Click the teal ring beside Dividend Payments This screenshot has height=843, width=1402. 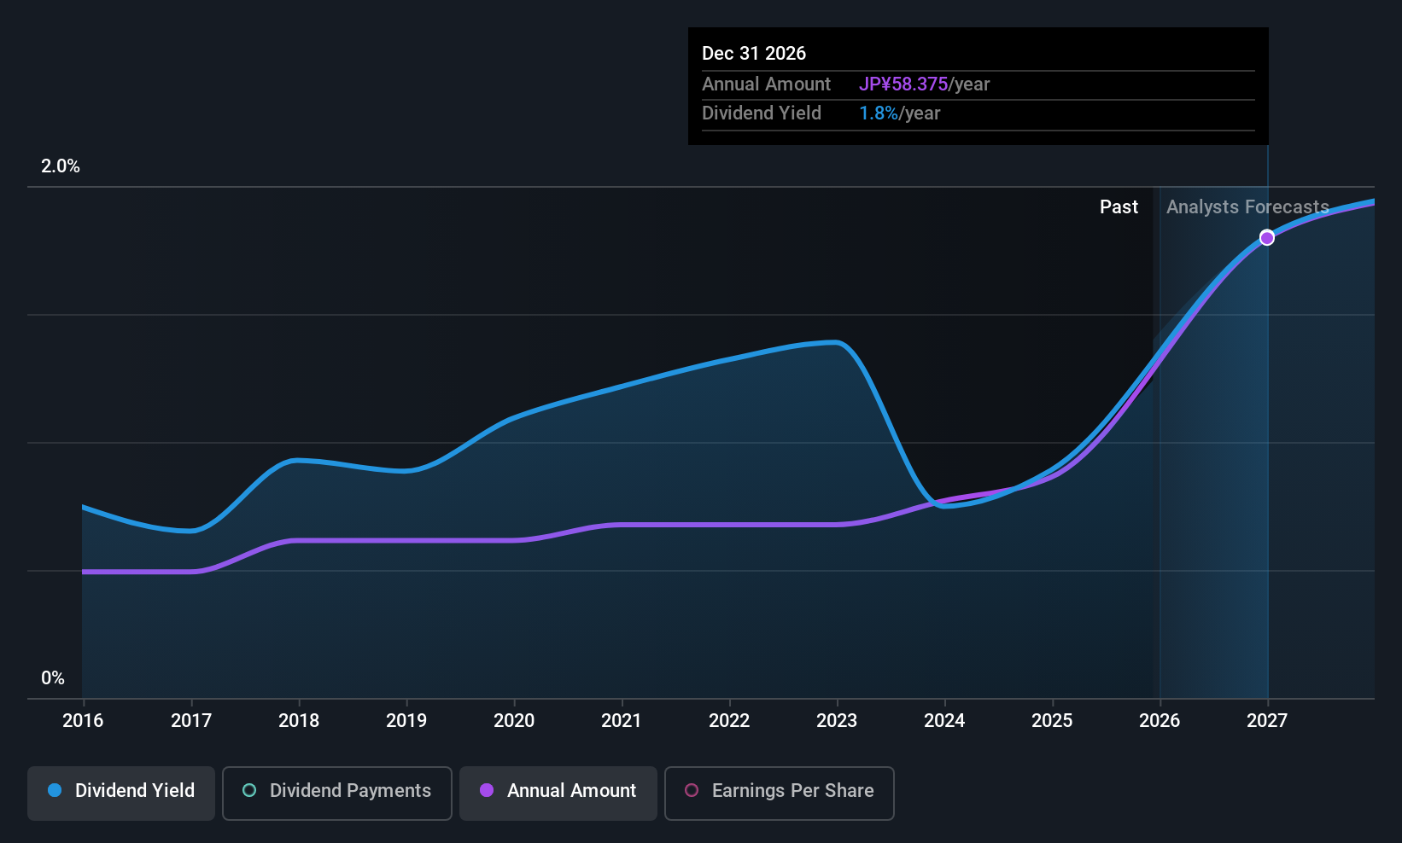click(x=249, y=791)
